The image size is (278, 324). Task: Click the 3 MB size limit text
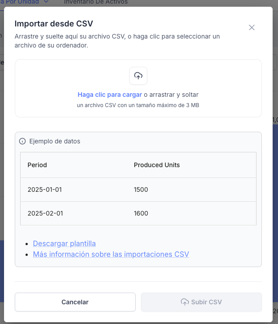point(193,105)
